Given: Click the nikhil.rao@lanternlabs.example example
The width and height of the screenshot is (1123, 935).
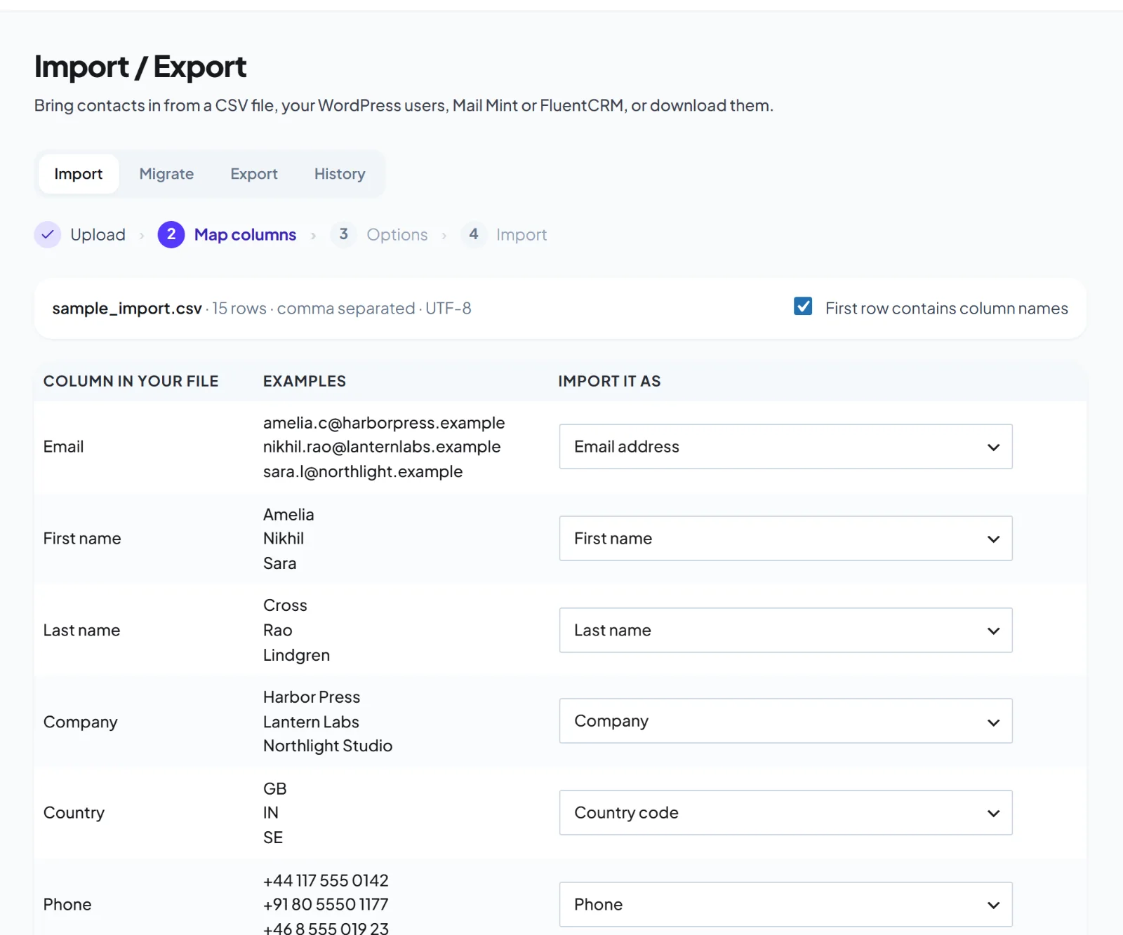Looking at the screenshot, I should tap(382, 447).
